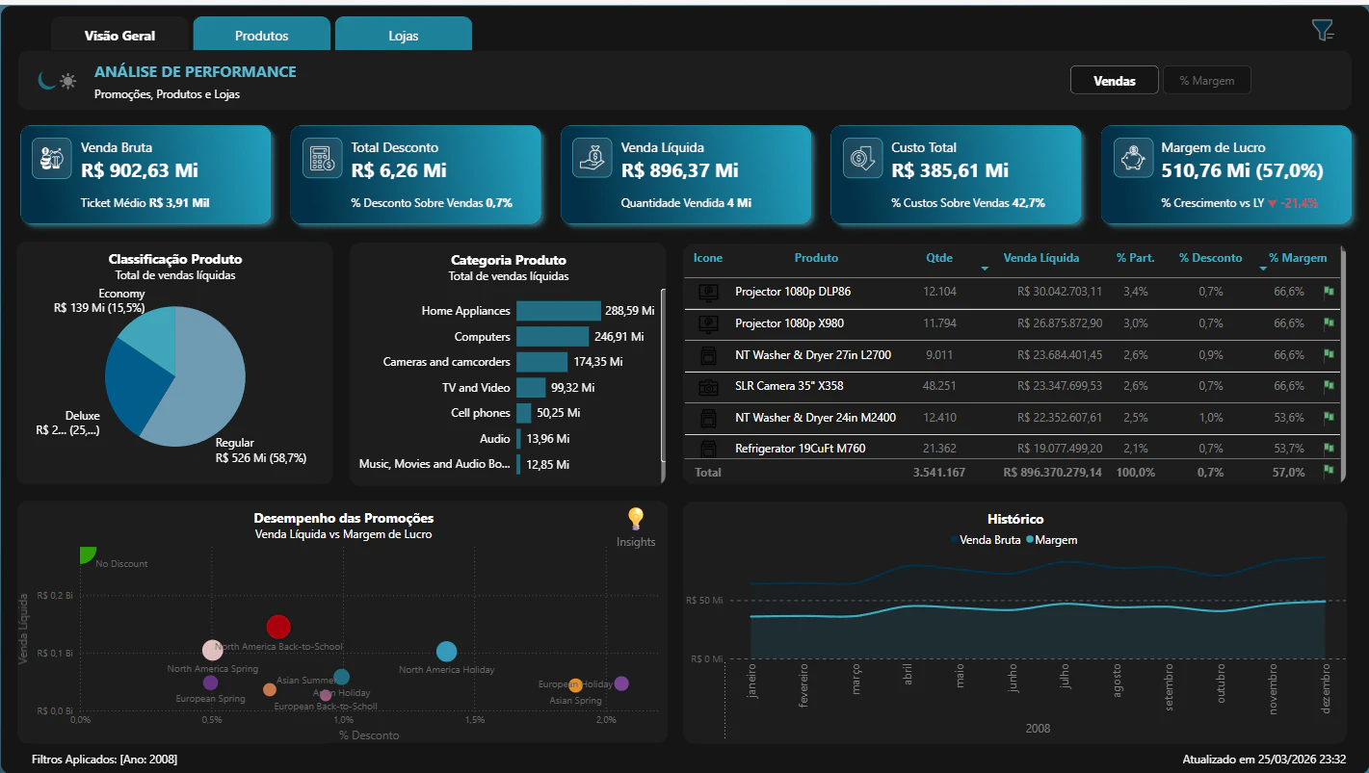Open the Visão Geral tab
Viewport: 1369px width, 773px height.
coord(119,36)
